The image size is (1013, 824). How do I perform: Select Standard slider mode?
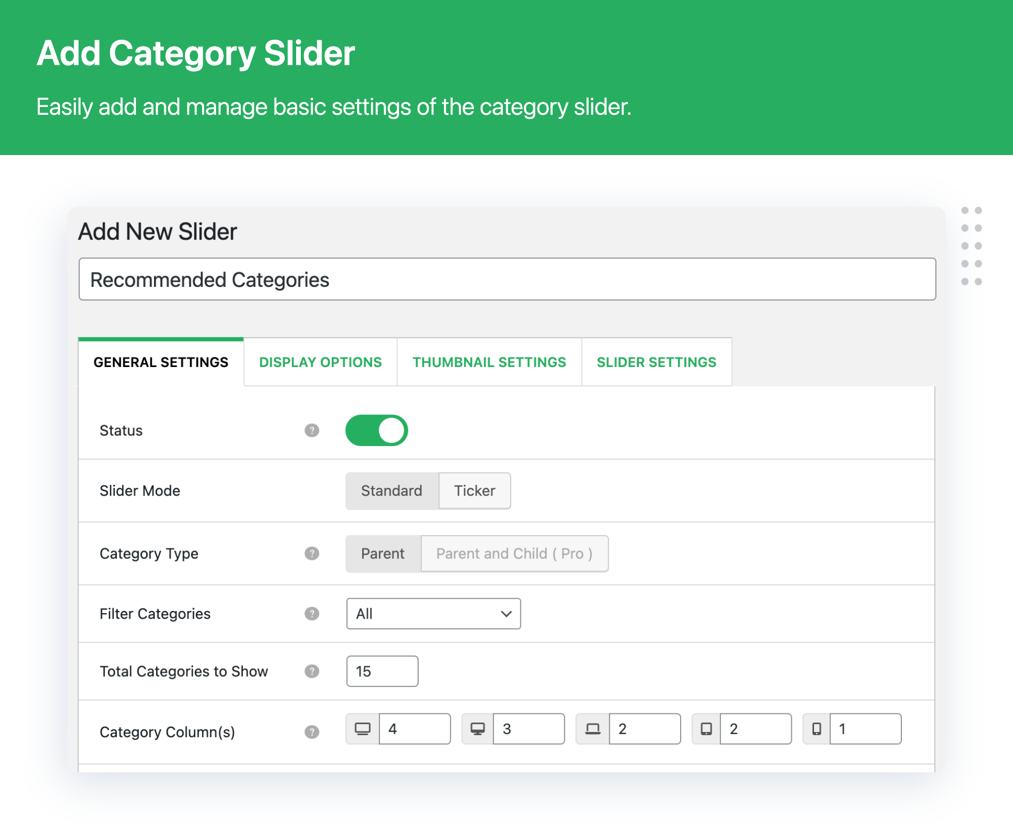click(392, 491)
